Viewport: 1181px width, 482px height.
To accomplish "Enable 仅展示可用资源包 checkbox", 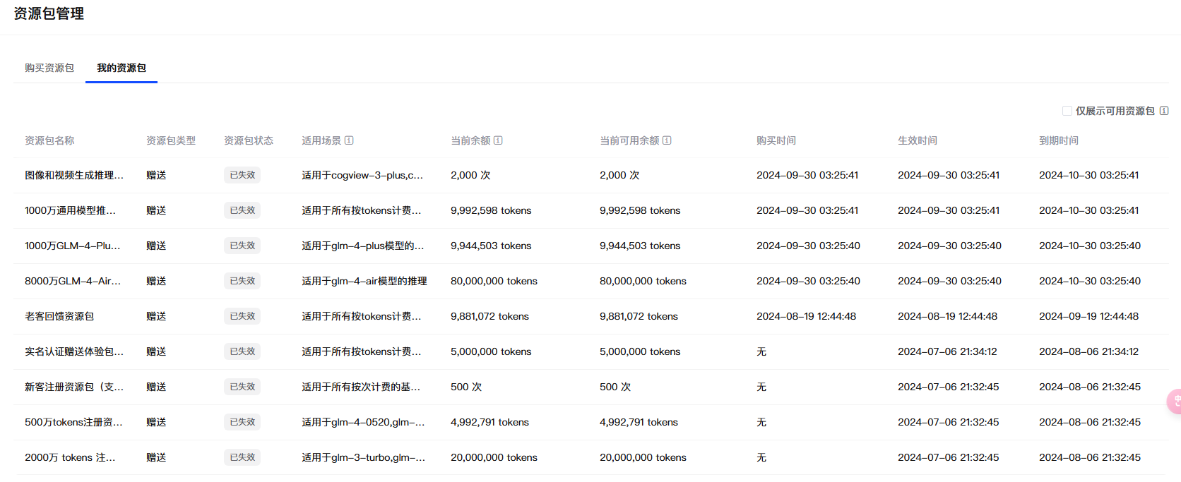I will click(1067, 111).
